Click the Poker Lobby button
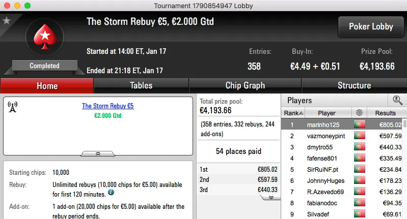This screenshot has width=407, height=219. (370, 27)
